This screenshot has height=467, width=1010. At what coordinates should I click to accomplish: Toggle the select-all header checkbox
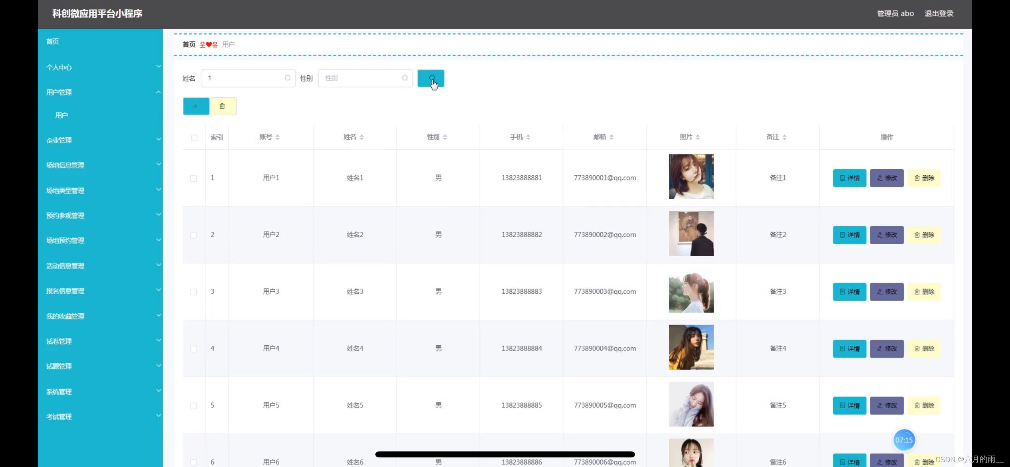pos(194,138)
